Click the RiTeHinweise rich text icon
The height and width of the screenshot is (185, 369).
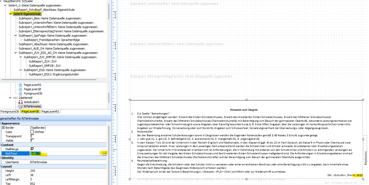21,106
